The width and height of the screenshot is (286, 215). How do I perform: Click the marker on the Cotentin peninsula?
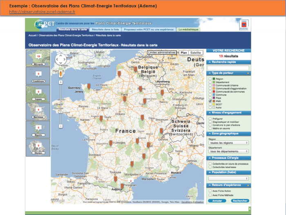coord(89,86)
